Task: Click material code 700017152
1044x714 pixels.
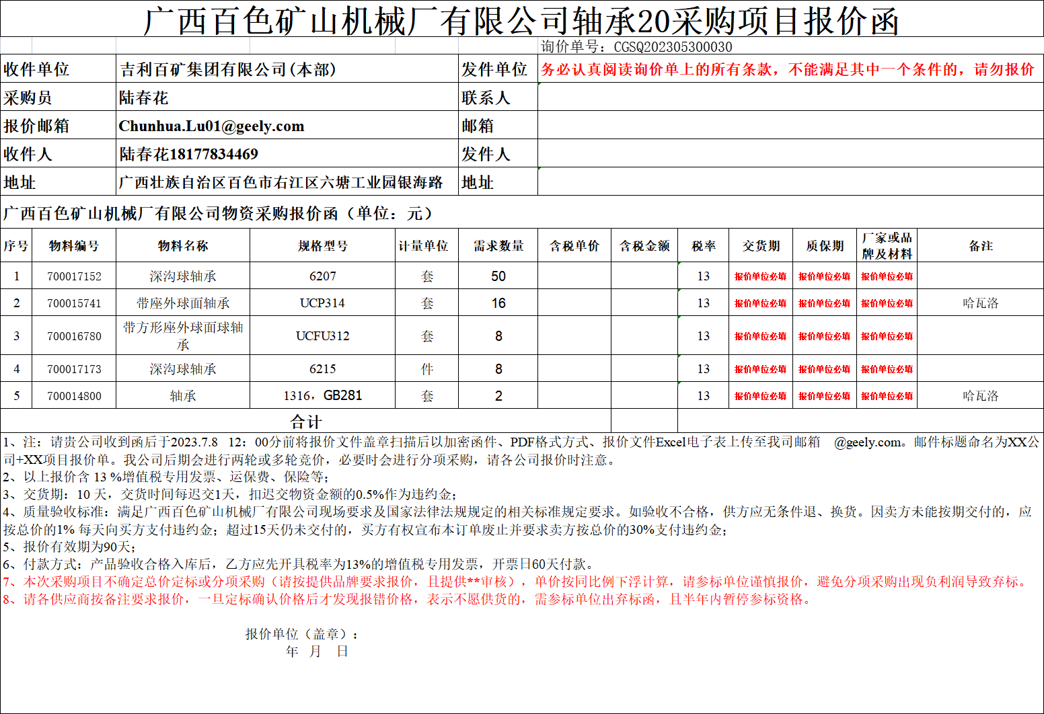Action: [x=74, y=276]
